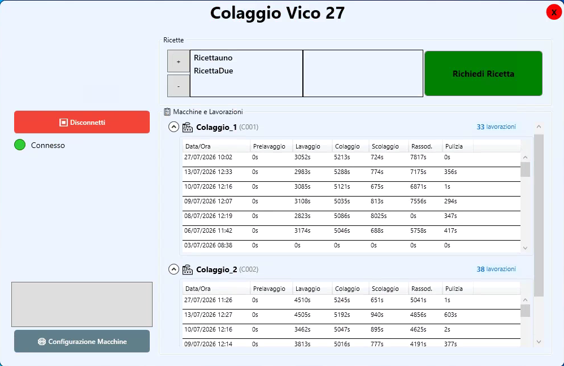This screenshot has width=564, height=366.
Task: Select the 09/07/2026 12:14 row
Action: coord(352,343)
